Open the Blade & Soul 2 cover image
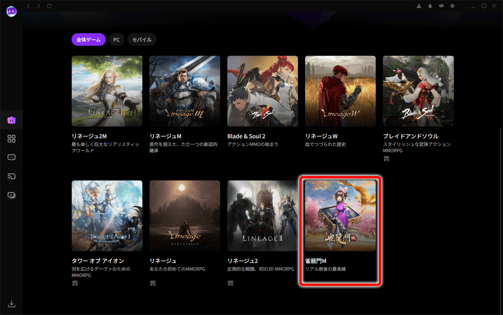This screenshot has height=315, width=503. click(263, 91)
